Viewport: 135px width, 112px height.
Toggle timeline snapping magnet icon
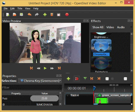pyautogui.click(x=77, y=79)
